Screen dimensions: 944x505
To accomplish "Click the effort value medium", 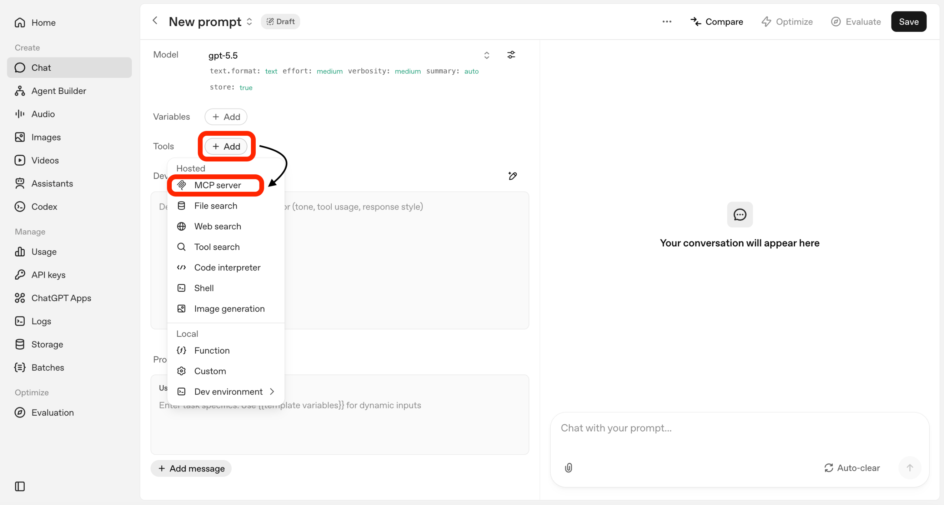I will (x=330, y=71).
